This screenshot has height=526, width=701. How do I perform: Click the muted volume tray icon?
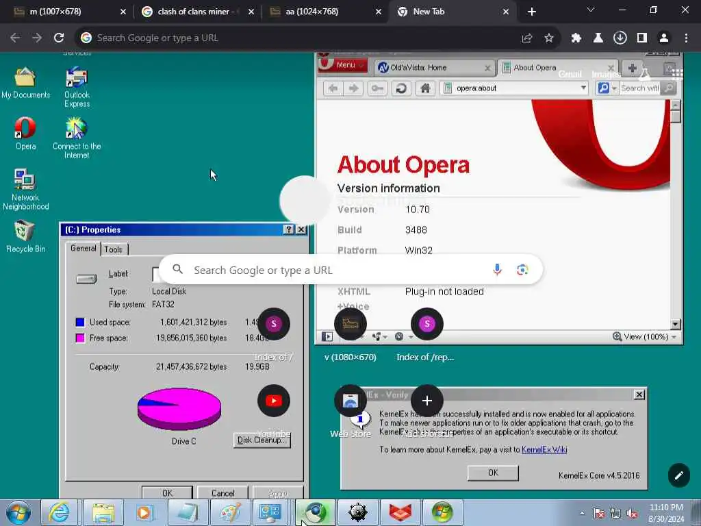click(x=632, y=514)
